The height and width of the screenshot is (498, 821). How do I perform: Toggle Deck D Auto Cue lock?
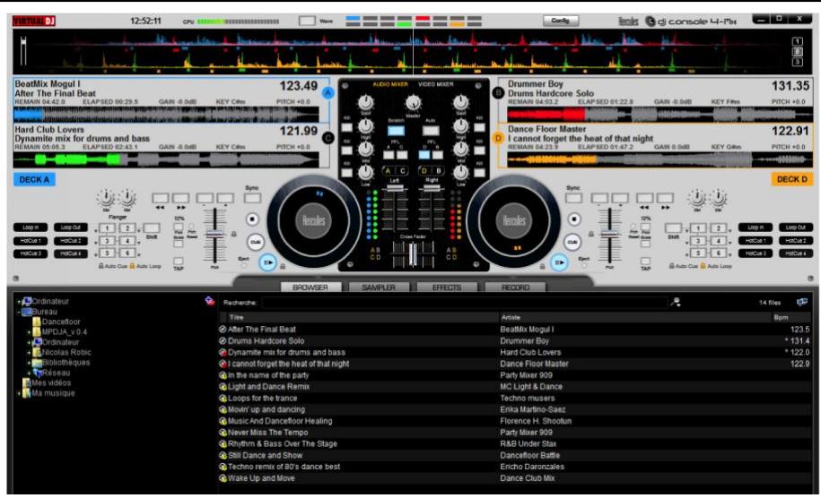click(672, 266)
